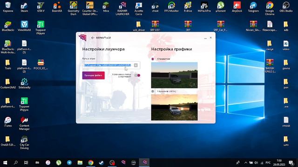Image resolution: width=298 pixels, height=167 pixels.
Task: Select the Sideloadly desktop shortcut
Action: pyautogui.click(x=24, y=83)
